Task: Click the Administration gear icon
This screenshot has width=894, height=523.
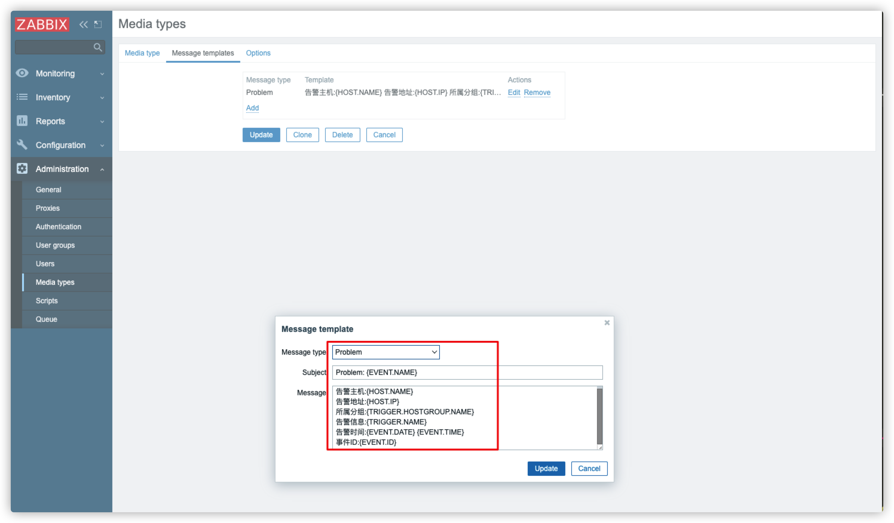Action: coord(22,169)
